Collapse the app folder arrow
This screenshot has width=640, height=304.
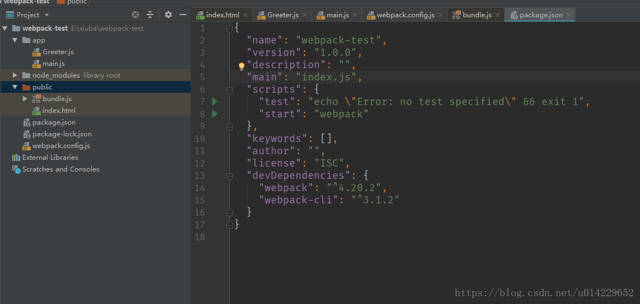pos(15,40)
